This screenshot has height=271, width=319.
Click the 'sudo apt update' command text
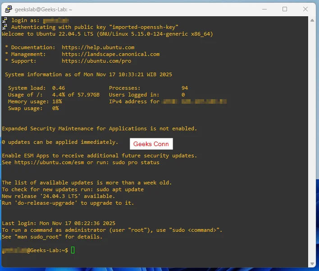(x=120, y=189)
